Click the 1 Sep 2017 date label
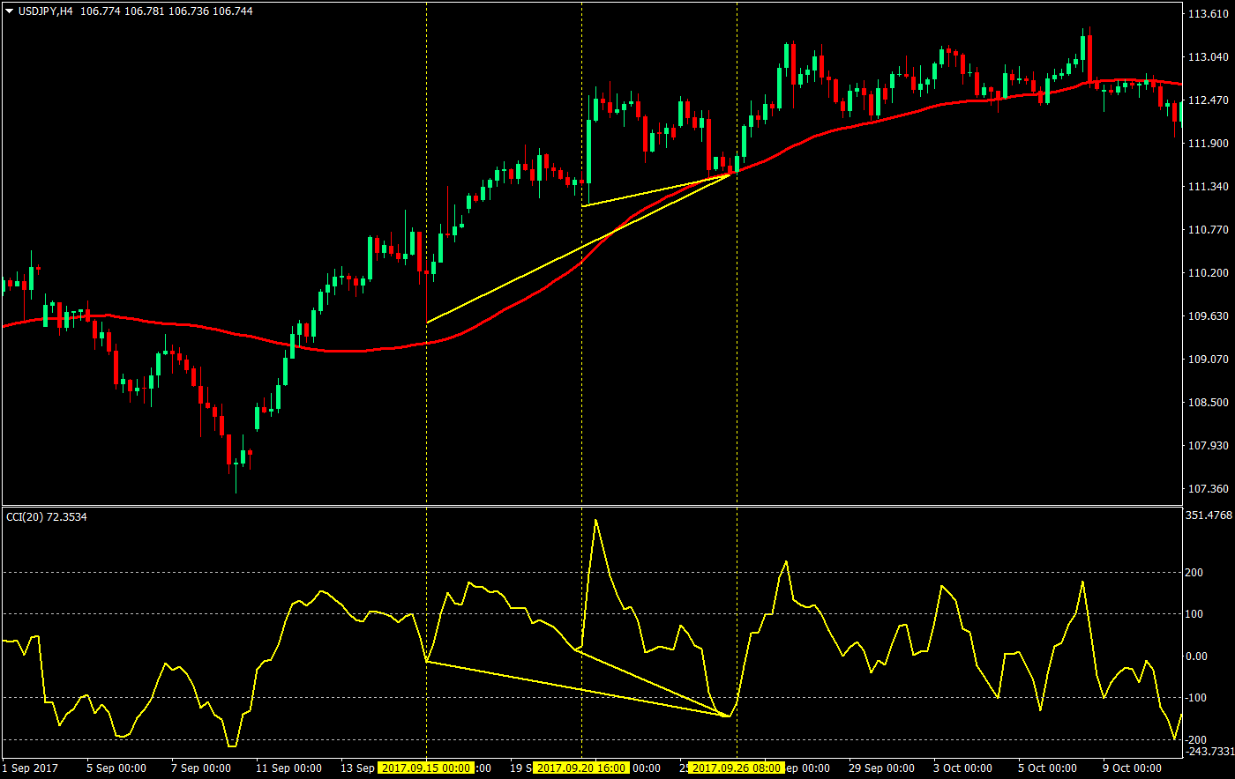Viewport: 1235px width, 779px height. [x=32, y=768]
